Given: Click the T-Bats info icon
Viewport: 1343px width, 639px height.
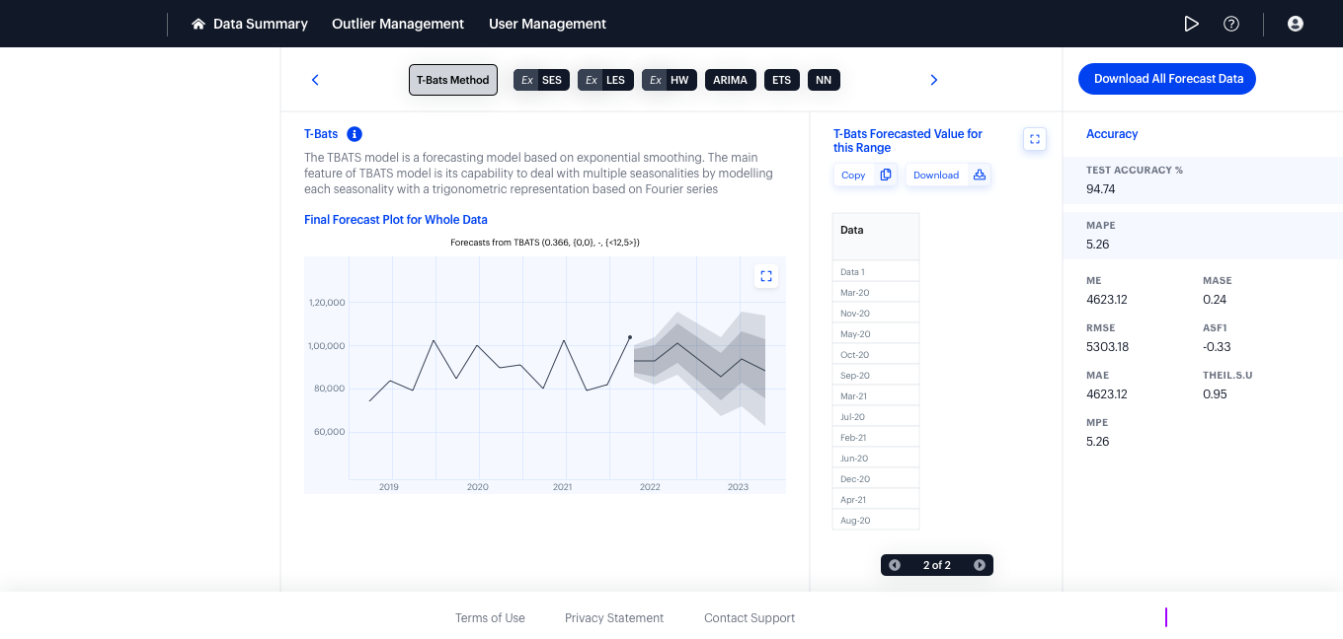Looking at the screenshot, I should pyautogui.click(x=355, y=134).
